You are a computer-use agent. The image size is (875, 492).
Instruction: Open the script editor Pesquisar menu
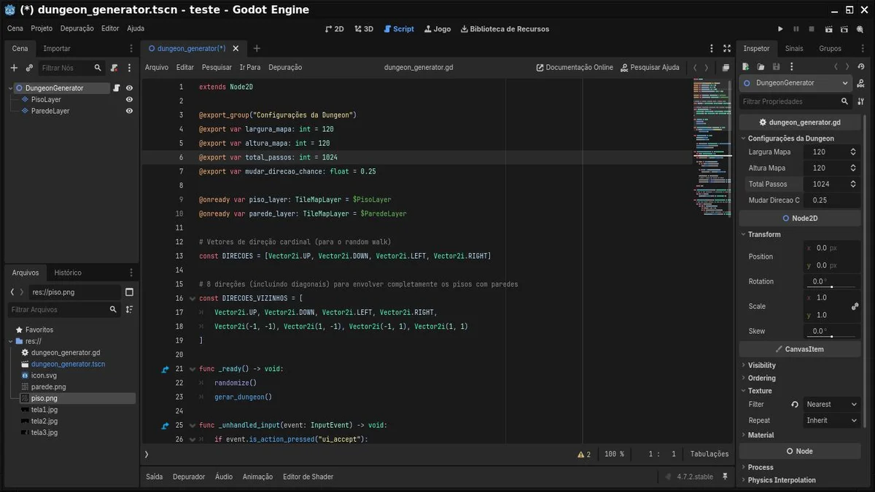217,68
